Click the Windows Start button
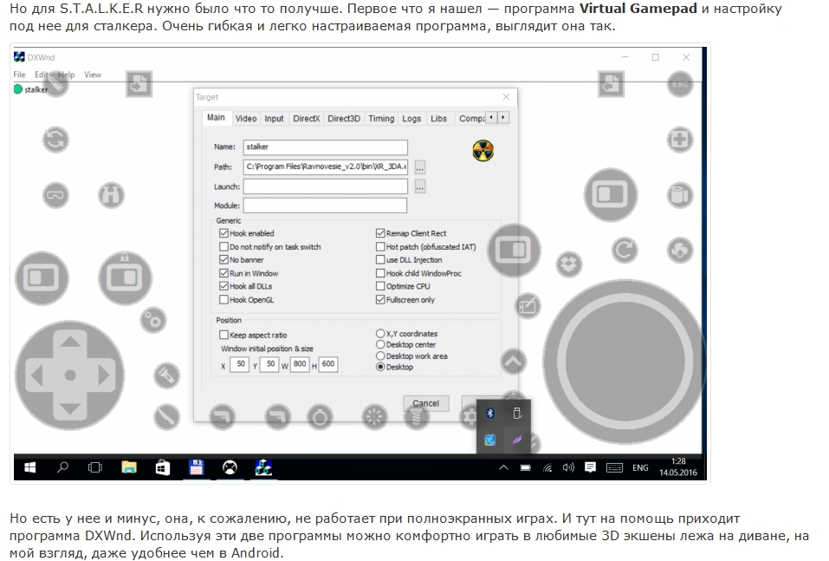This screenshot has width=829, height=561. click(x=29, y=467)
